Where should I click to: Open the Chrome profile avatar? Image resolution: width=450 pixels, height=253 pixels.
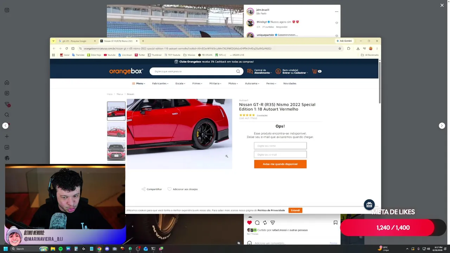pyautogui.click(x=371, y=48)
